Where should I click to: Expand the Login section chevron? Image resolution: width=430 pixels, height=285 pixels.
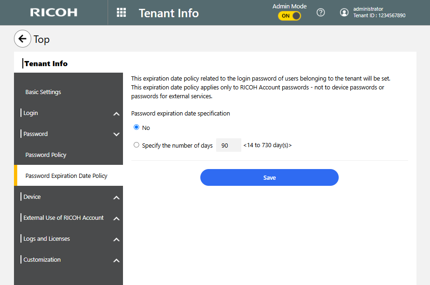click(x=116, y=114)
